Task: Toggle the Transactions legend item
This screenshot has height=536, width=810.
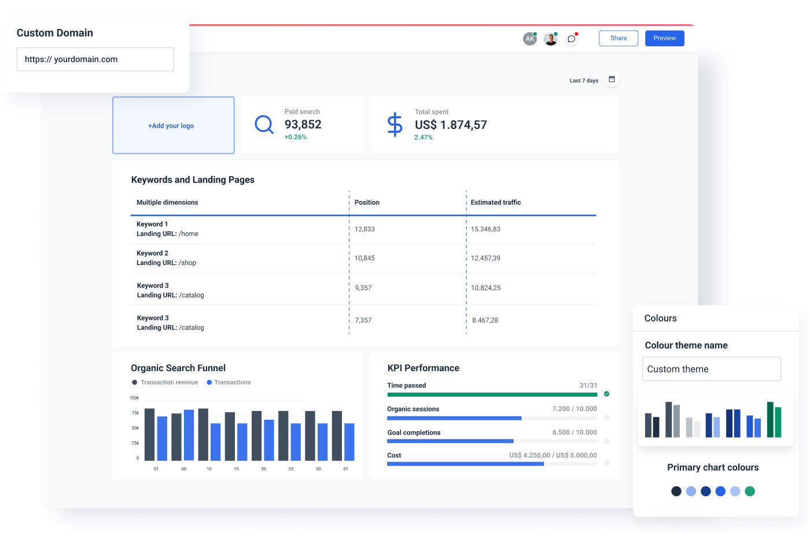Action: click(x=229, y=382)
